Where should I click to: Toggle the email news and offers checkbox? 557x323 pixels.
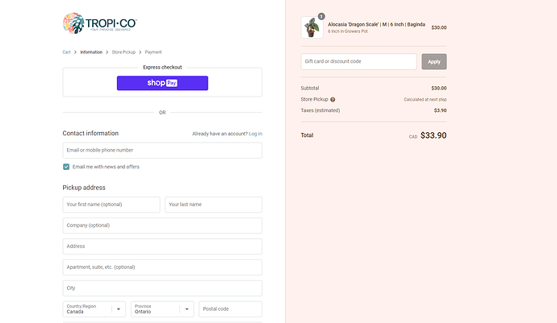(x=66, y=167)
